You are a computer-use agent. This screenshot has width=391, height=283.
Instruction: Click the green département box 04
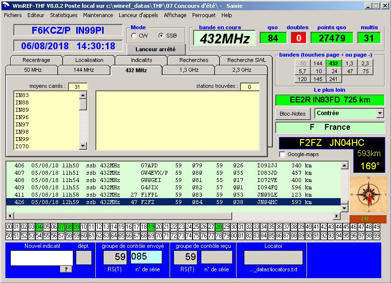click(x=39, y=227)
